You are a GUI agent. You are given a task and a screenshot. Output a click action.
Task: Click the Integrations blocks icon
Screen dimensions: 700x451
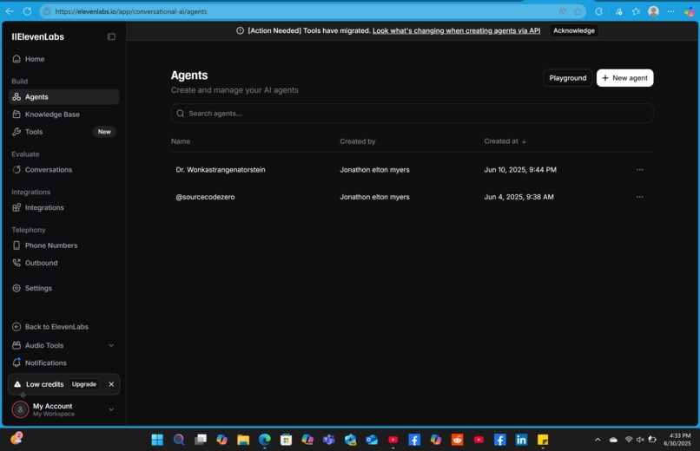click(17, 207)
